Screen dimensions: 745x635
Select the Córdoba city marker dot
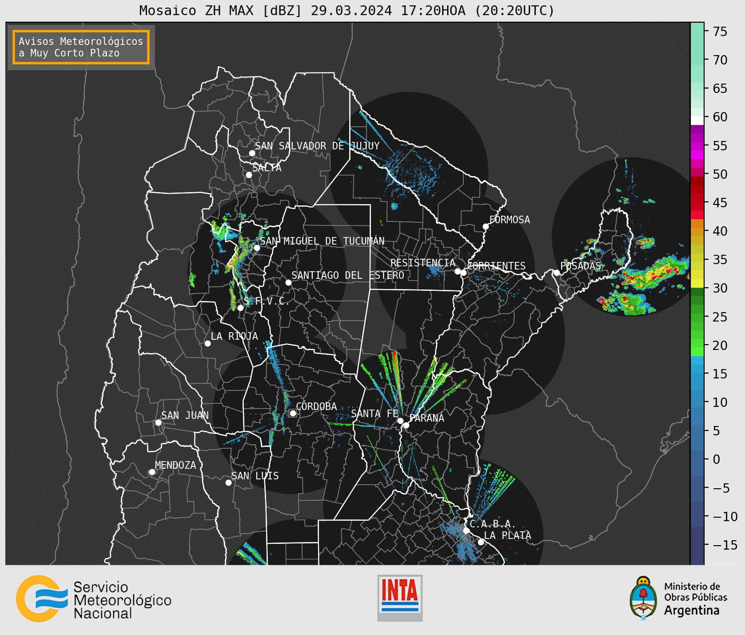pos(293,413)
